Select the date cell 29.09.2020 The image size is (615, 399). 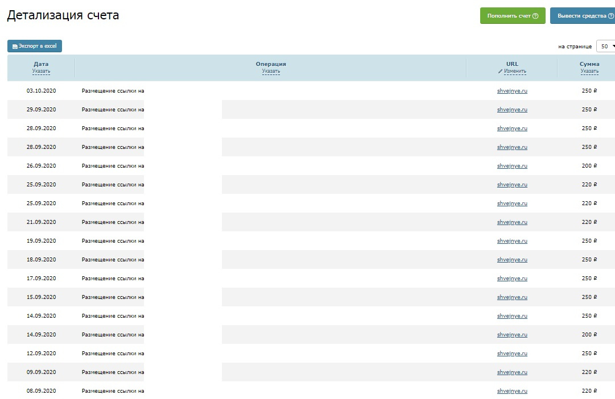click(x=41, y=109)
